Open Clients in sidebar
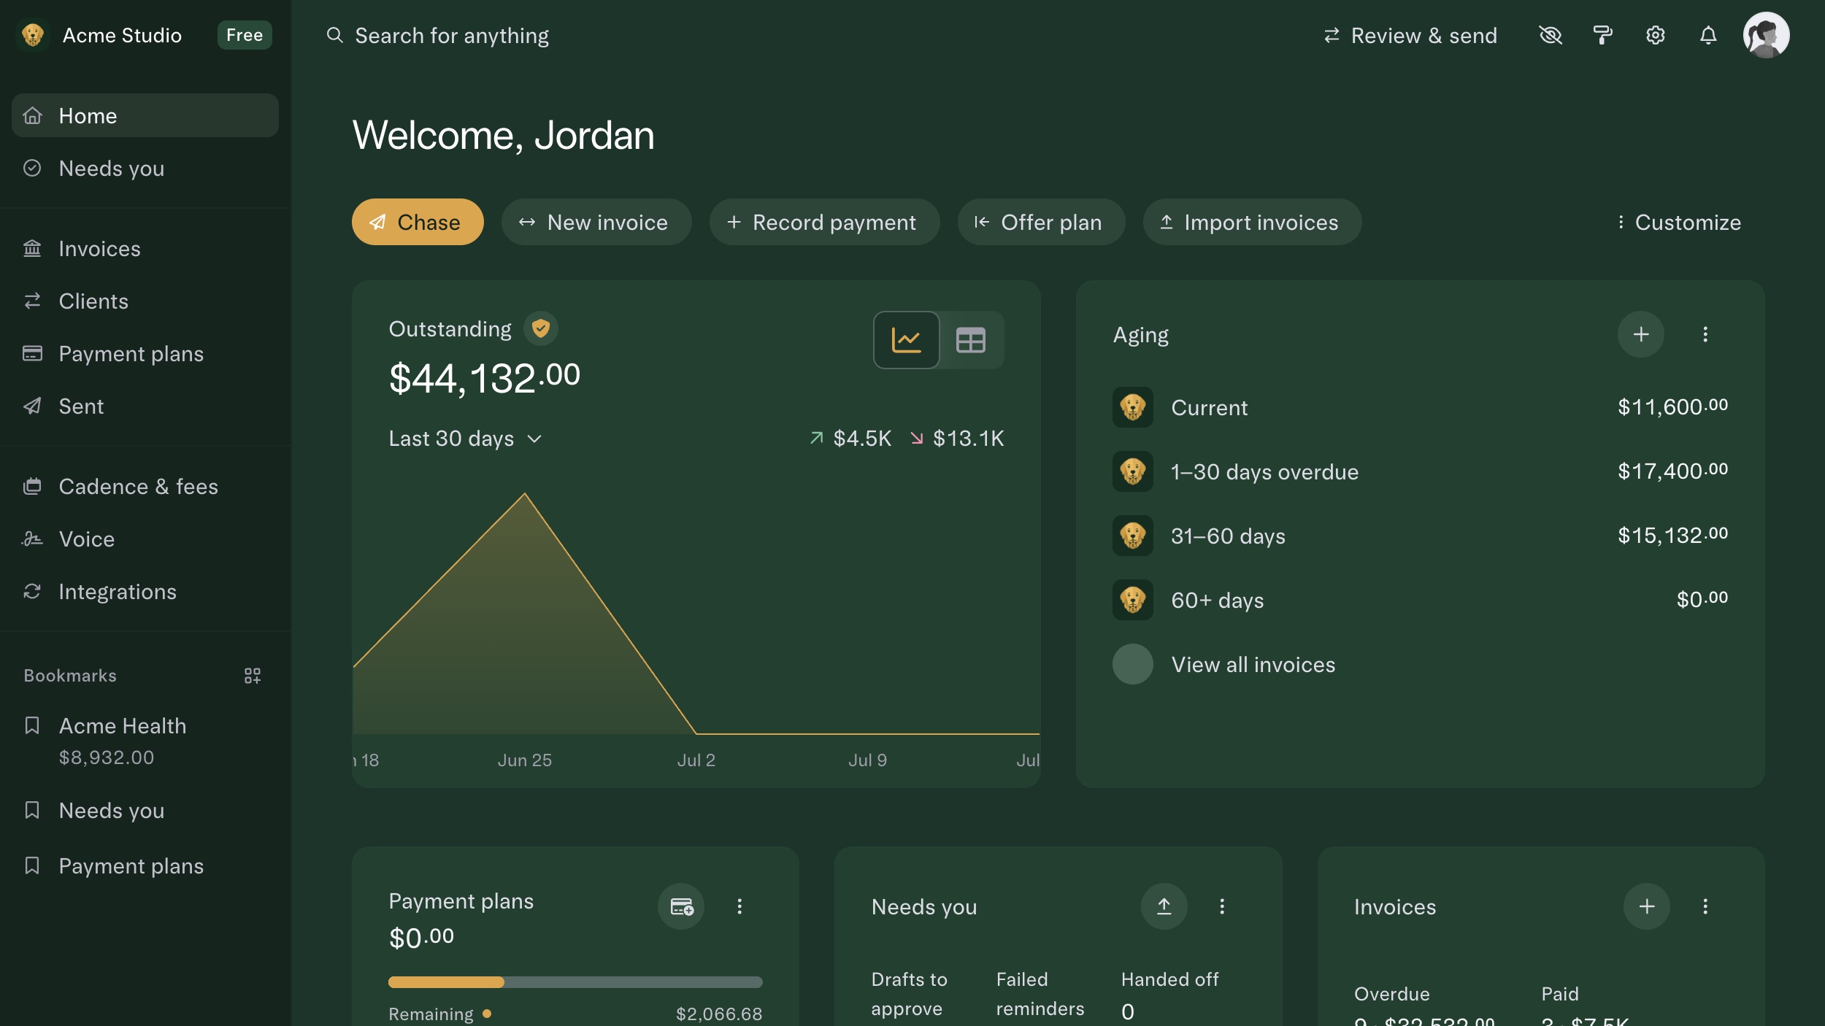1825x1026 pixels. pyautogui.click(x=145, y=301)
